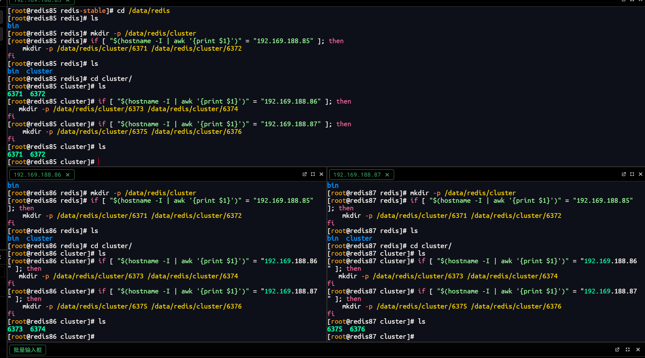
Task: Select the 192.169.188.86 session tab
Action: [37, 175]
